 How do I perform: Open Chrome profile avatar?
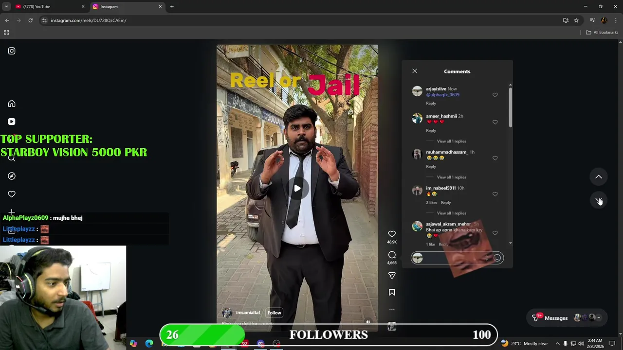tap(604, 20)
